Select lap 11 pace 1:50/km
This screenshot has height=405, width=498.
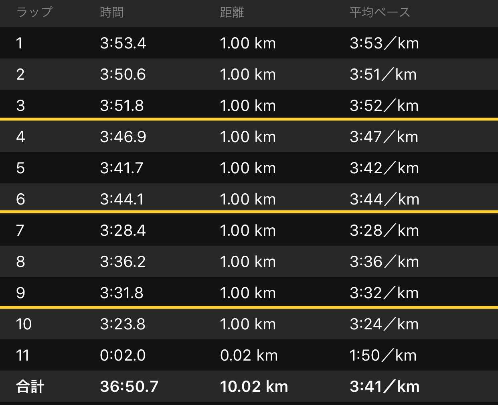(383, 355)
